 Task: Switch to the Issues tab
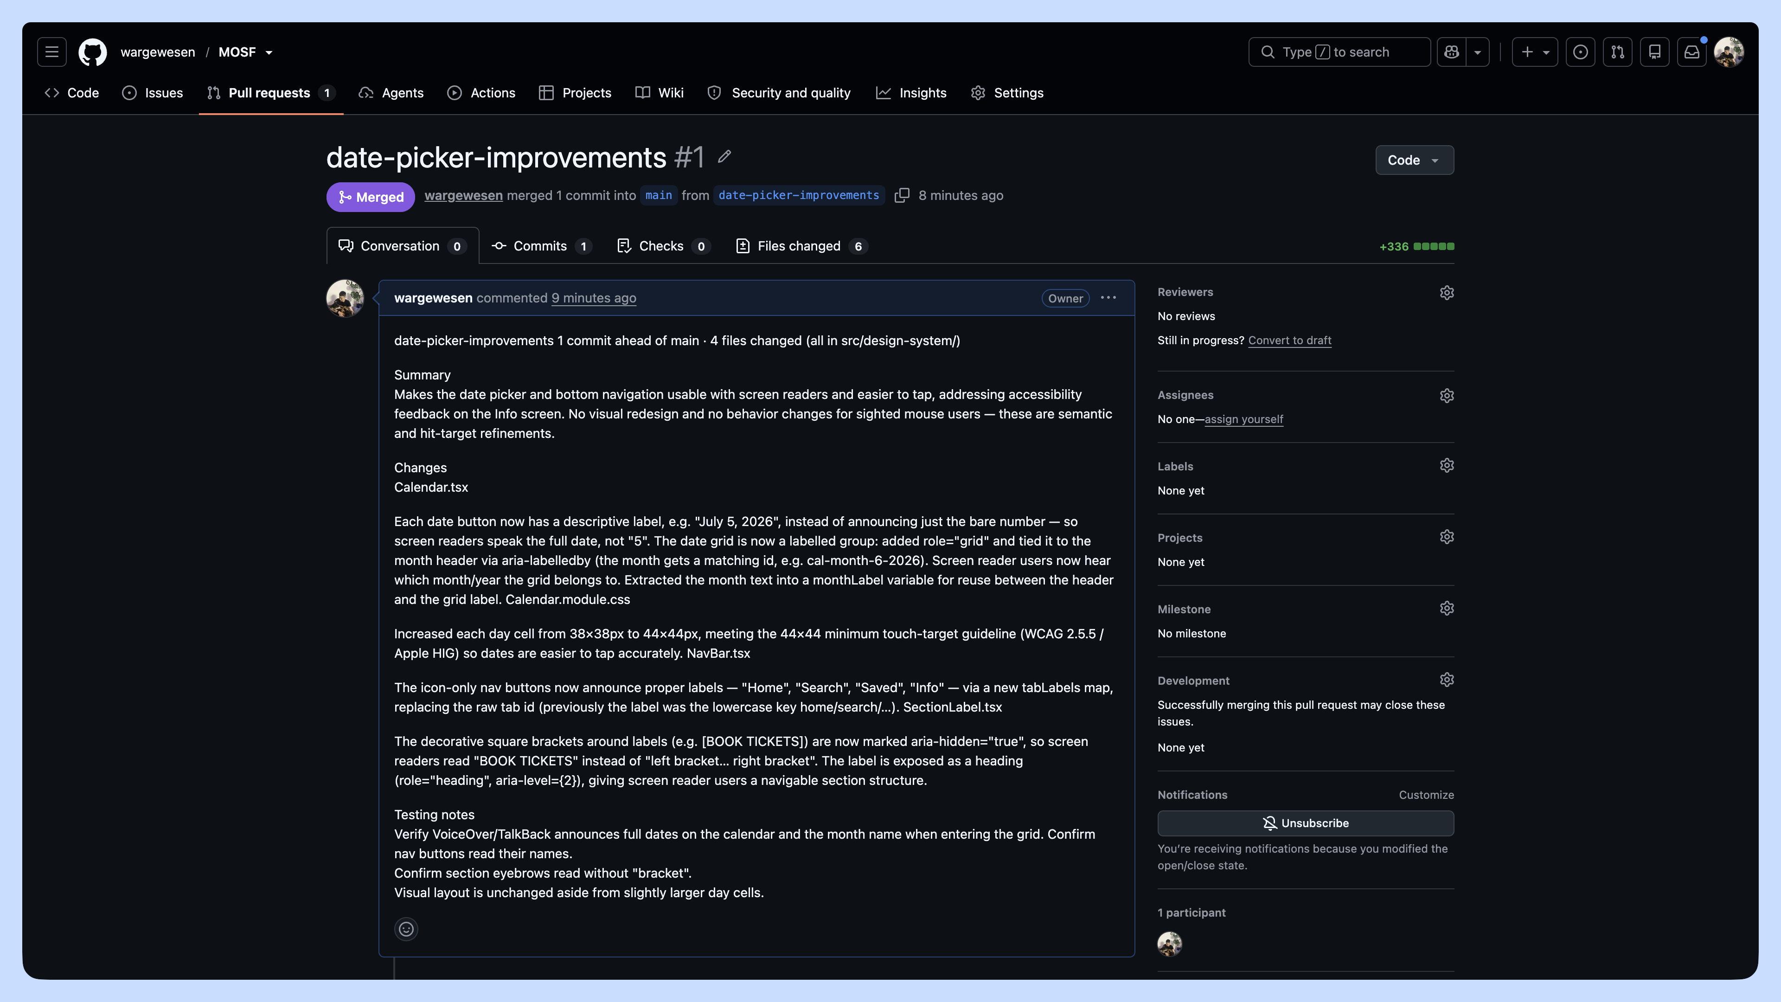[152, 93]
